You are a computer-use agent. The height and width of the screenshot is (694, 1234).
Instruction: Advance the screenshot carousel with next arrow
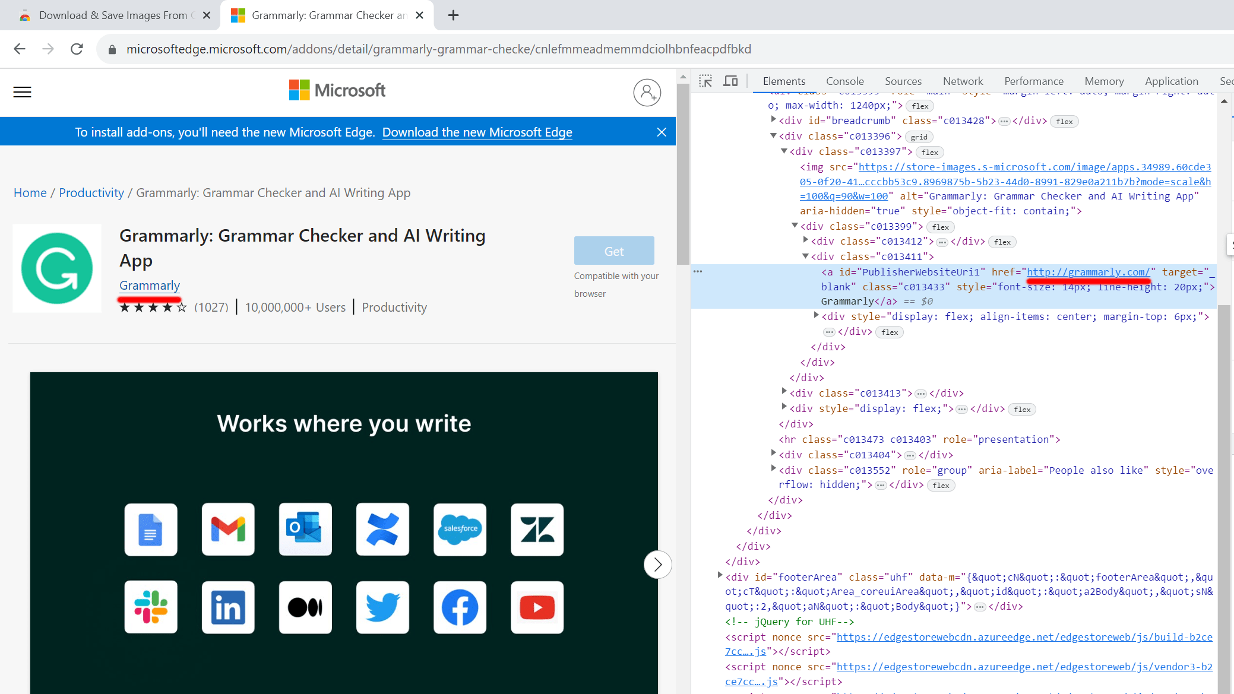(657, 565)
